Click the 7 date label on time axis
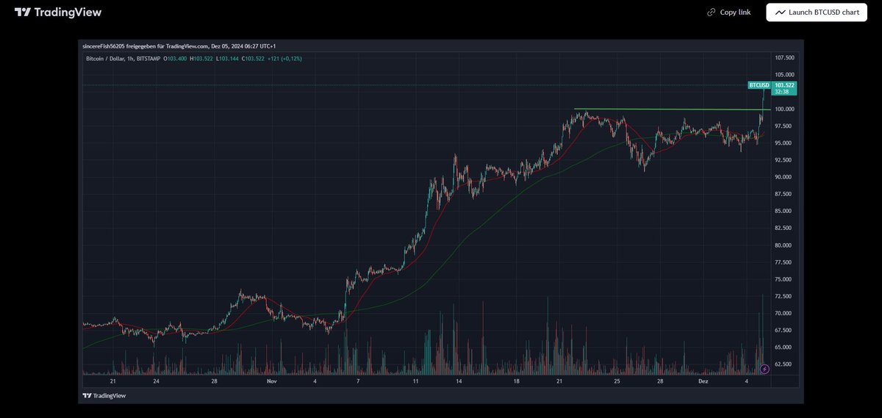This screenshot has width=882, height=418. (x=358, y=382)
